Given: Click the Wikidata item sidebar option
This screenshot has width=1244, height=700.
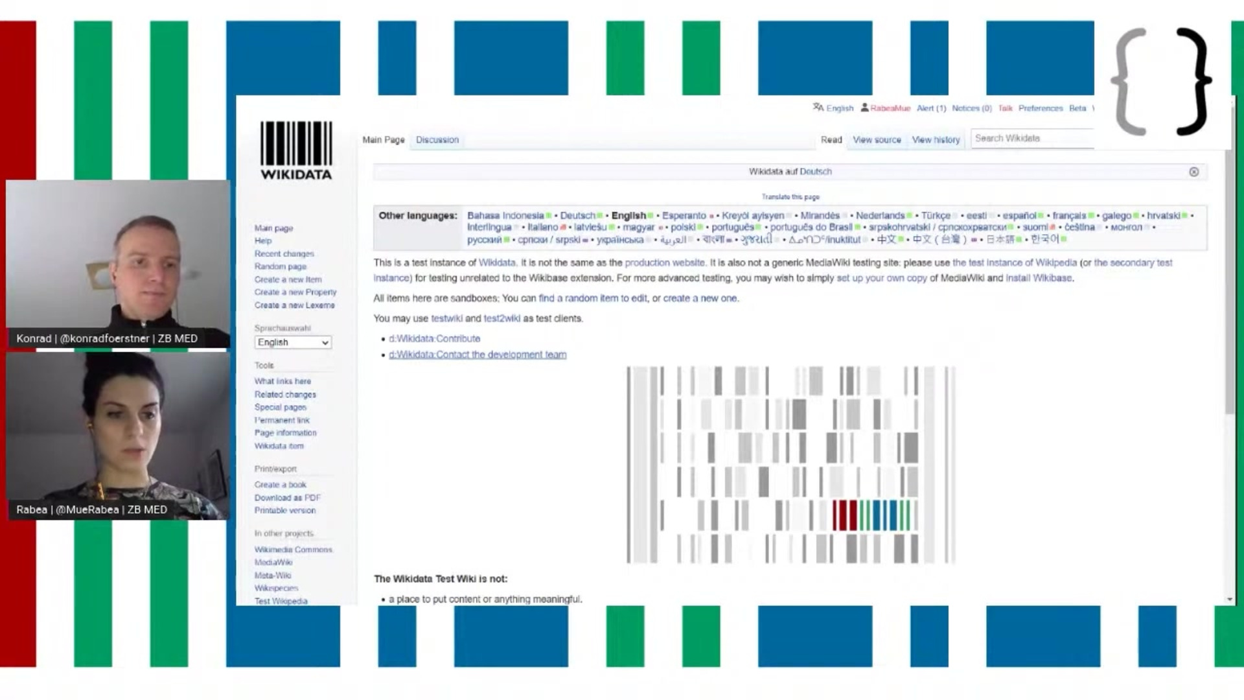Looking at the screenshot, I should (279, 445).
